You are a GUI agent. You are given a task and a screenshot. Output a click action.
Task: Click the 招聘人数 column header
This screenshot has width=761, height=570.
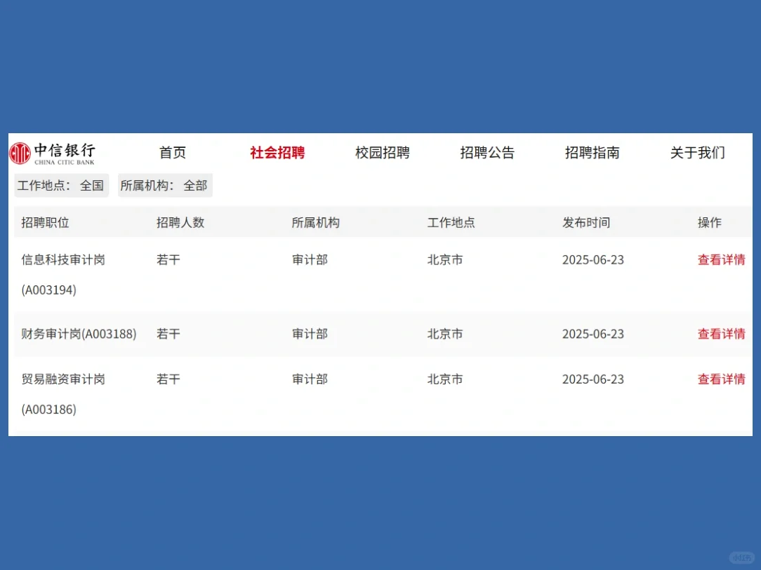pyautogui.click(x=180, y=222)
